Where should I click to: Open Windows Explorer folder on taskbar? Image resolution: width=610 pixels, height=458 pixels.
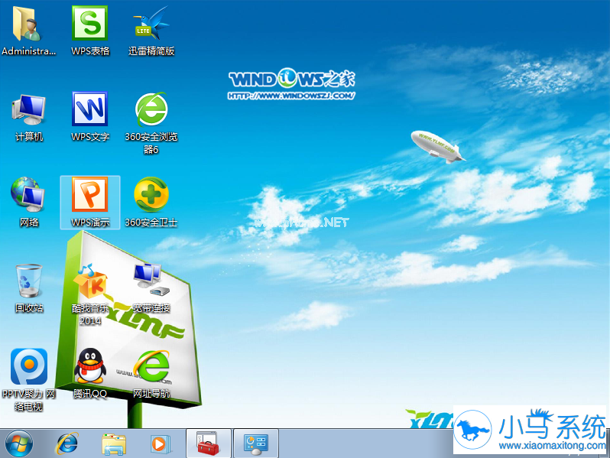pos(114,444)
